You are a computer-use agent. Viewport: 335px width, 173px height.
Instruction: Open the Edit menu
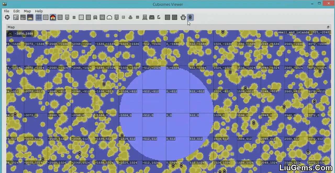pos(16,11)
